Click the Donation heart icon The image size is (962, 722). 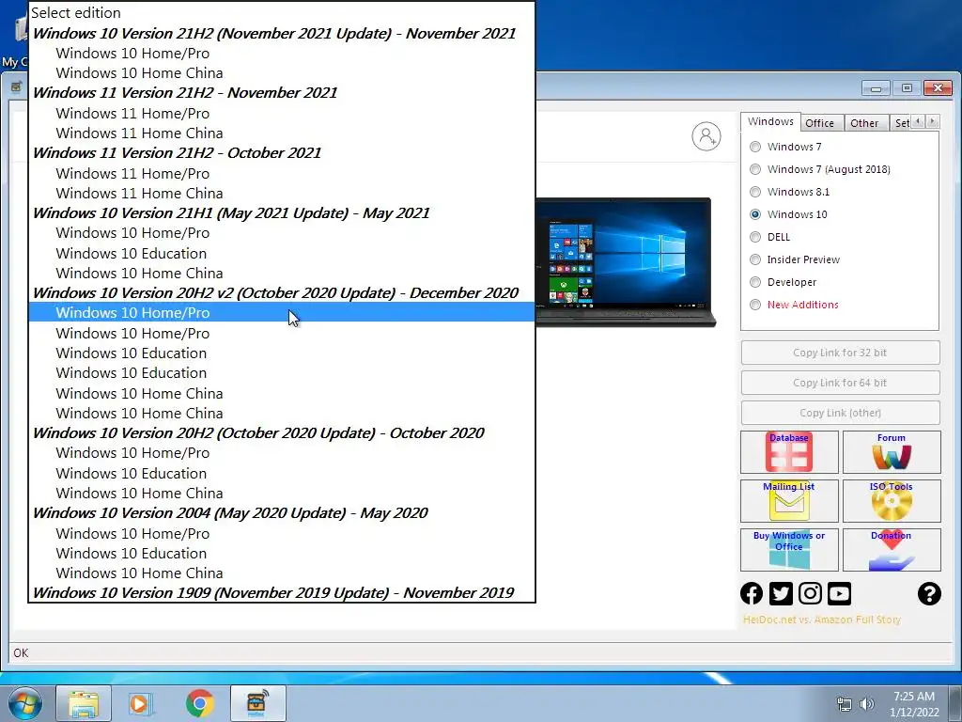[892, 549]
